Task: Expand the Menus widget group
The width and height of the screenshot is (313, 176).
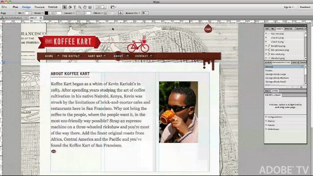Action: pos(266,121)
